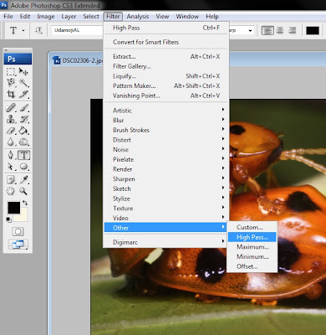Click the change text orientation icon
Viewport: 326px width, 335px height.
tap(38, 30)
